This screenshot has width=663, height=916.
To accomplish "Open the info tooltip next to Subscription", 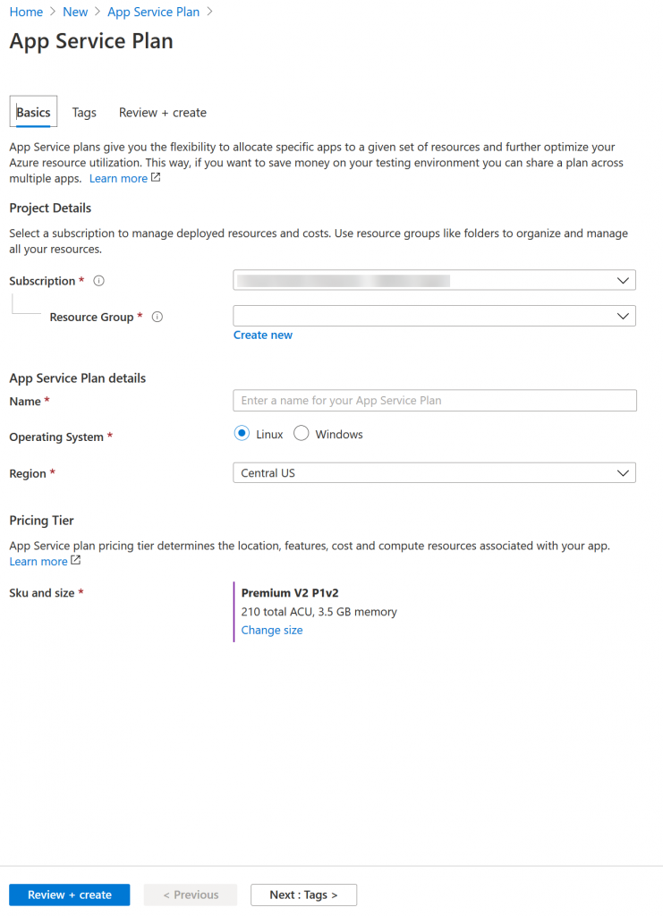I will (98, 280).
